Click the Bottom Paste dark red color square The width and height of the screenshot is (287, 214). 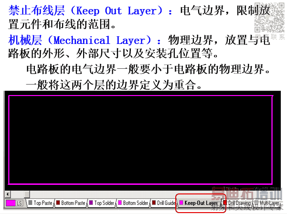click(x=58, y=203)
